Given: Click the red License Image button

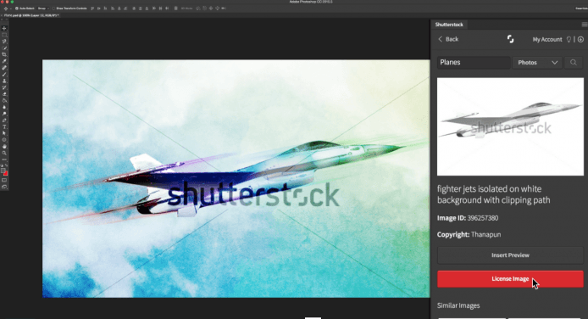Looking at the screenshot, I should point(510,279).
